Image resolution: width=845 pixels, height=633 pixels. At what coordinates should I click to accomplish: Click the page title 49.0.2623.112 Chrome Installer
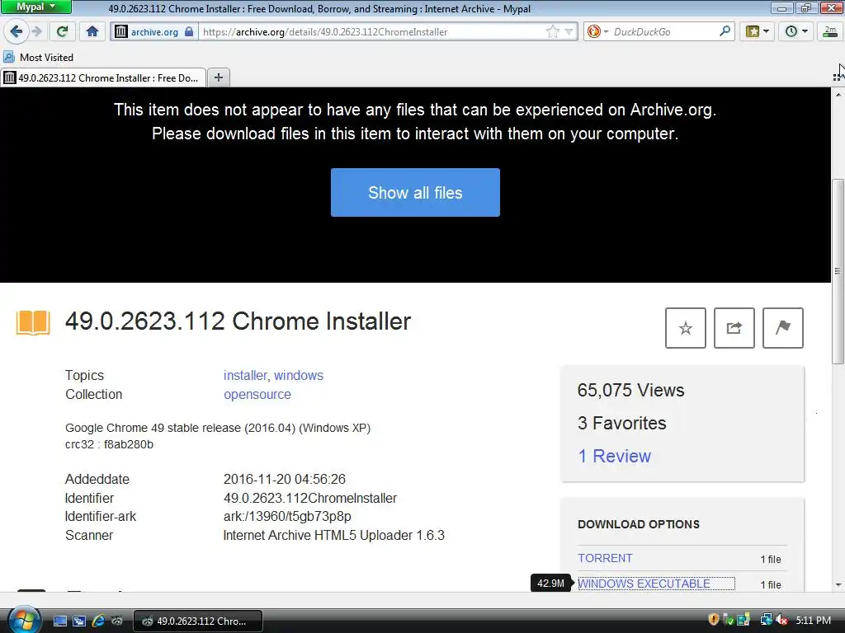tap(238, 321)
